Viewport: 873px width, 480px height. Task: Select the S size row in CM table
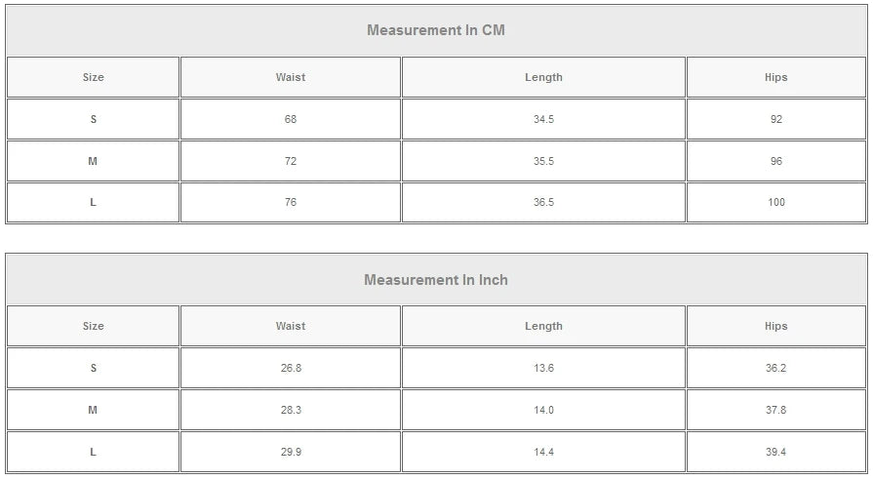pyautogui.click(x=94, y=119)
